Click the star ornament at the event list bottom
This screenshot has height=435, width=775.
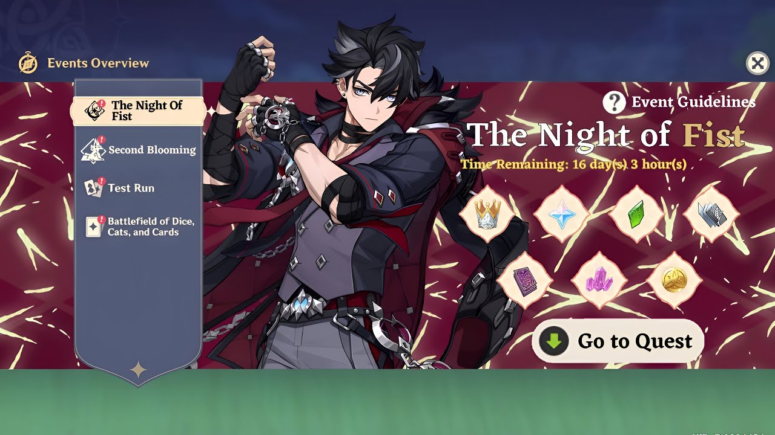coord(139,369)
